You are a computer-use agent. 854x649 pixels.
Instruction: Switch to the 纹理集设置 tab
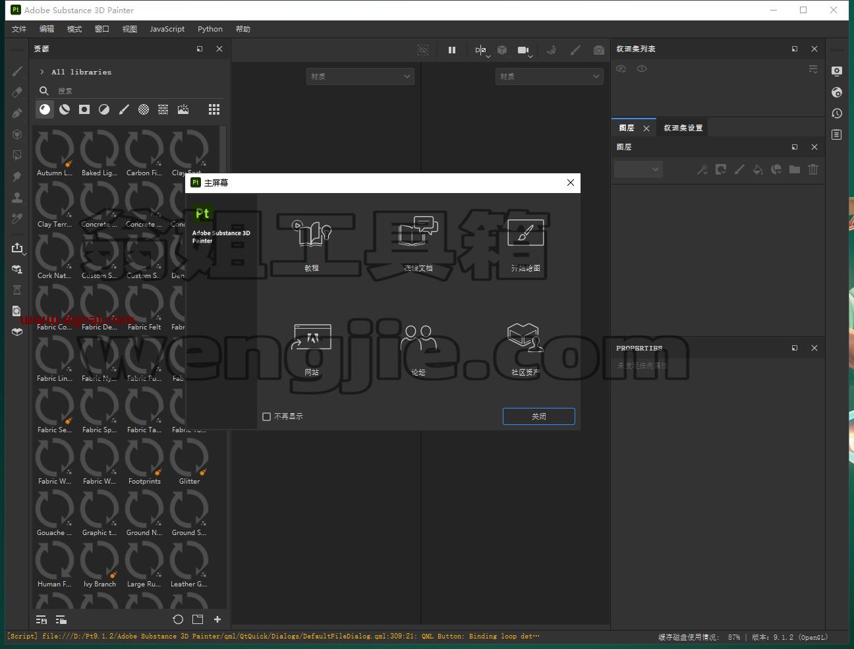pyautogui.click(x=683, y=128)
